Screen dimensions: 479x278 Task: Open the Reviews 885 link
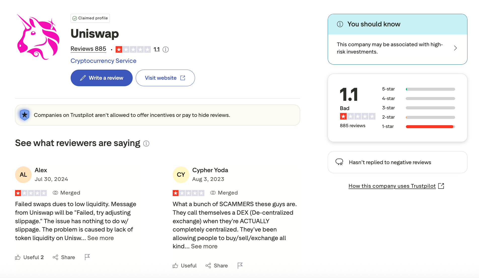88,49
